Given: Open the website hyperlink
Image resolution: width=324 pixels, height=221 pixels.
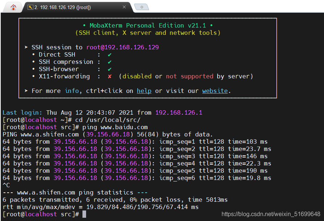Looking at the screenshot, I should point(215,91).
